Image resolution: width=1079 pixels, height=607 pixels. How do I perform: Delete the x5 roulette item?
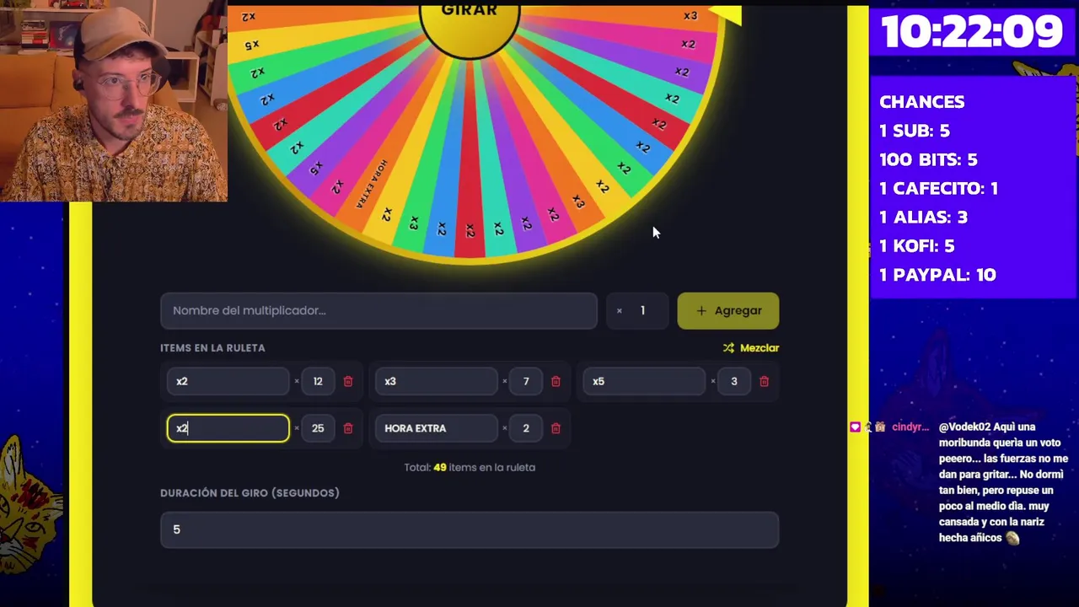pyautogui.click(x=764, y=381)
